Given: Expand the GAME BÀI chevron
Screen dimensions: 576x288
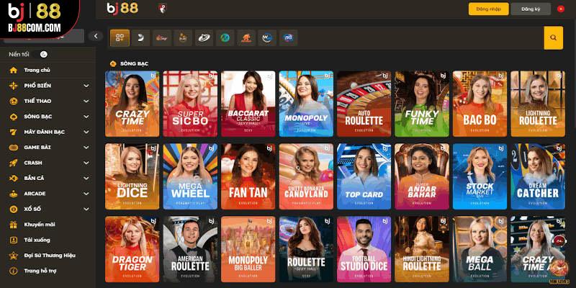Looking at the screenshot, I should tap(86, 148).
